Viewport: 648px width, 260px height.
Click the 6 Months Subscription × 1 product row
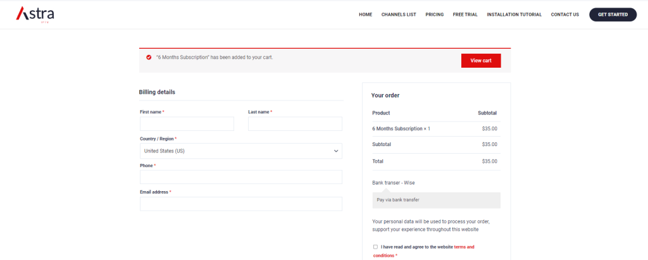click(x=436, y=128)
